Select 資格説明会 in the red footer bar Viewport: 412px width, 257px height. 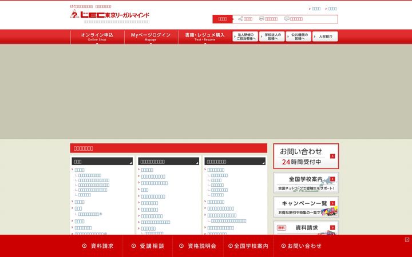pos(198,246)
